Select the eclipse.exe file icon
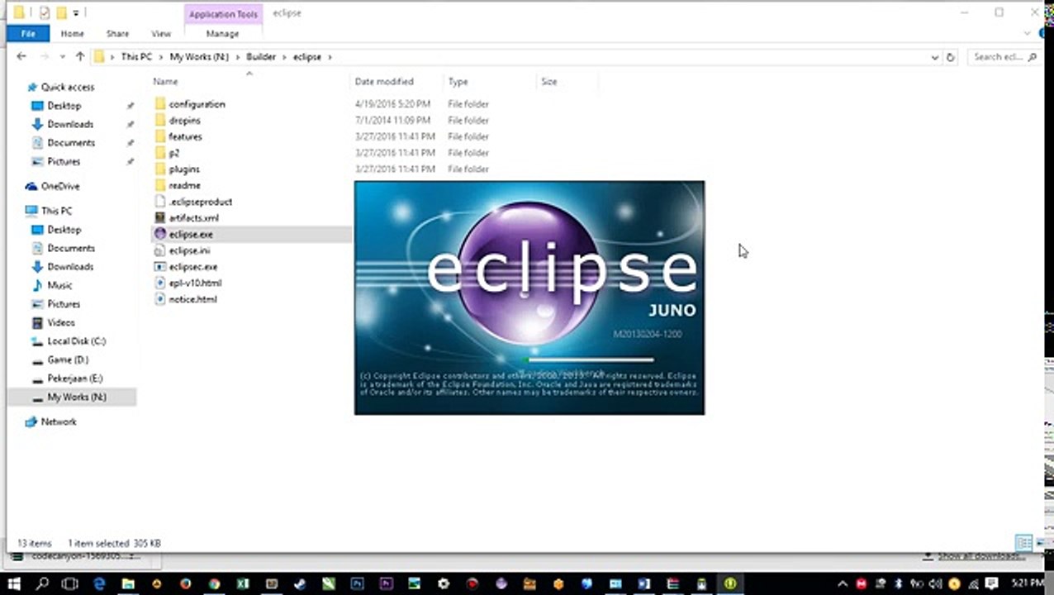Image resolution: width=1054 pixels, height=595 pixels. tap(160, 234)
